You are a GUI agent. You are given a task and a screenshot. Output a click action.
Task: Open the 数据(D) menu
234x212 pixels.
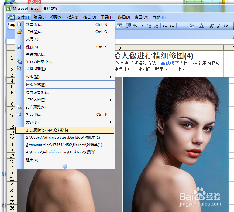(x=124, y=17)
